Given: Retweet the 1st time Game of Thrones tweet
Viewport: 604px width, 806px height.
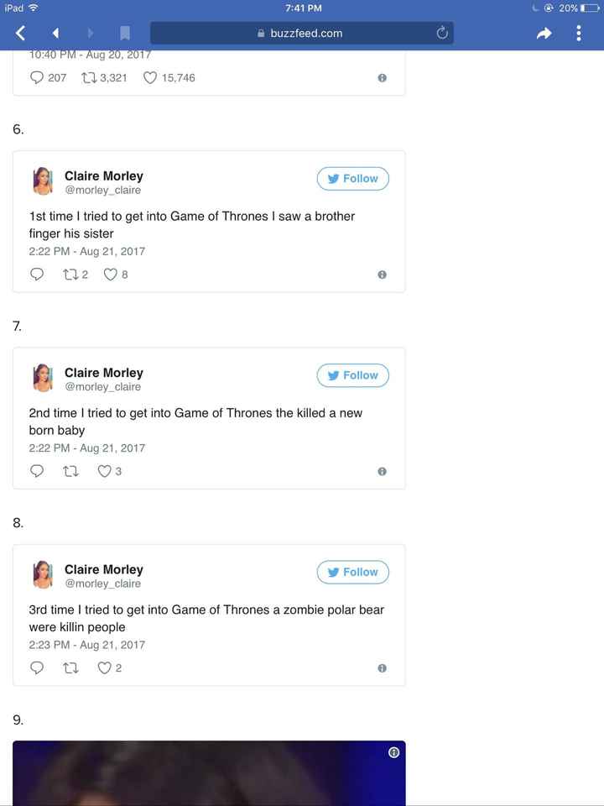Looking at the screenshot, I should (70, 275).
